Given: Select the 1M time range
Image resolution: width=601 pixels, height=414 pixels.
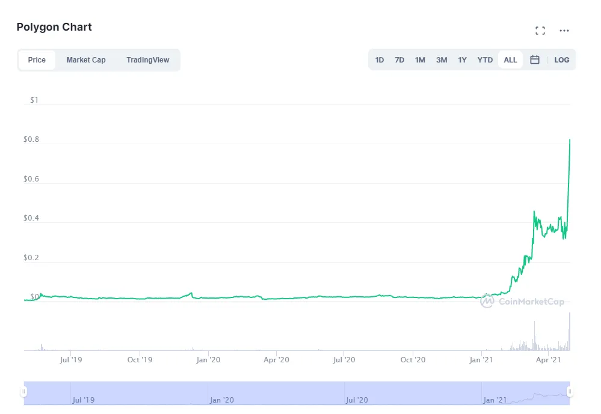Looking at the screenshot, I should click(x=420, y=59).
